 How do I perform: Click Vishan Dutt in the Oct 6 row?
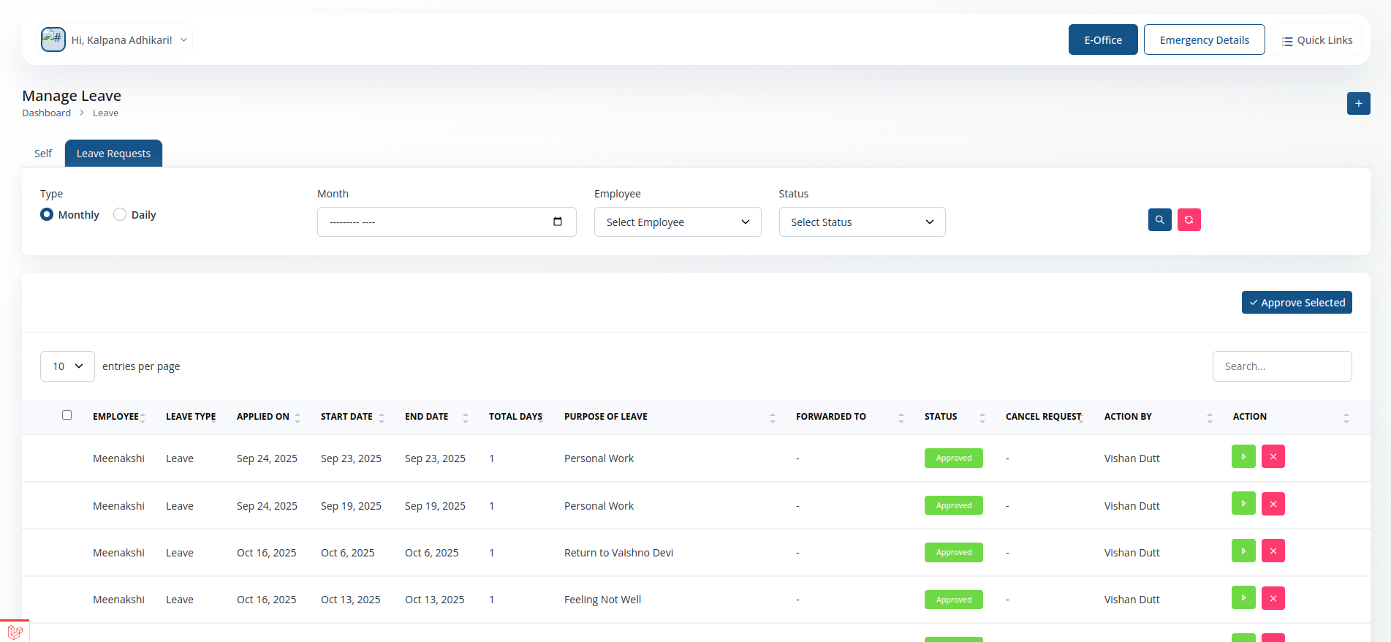(x=1132, y=553)
